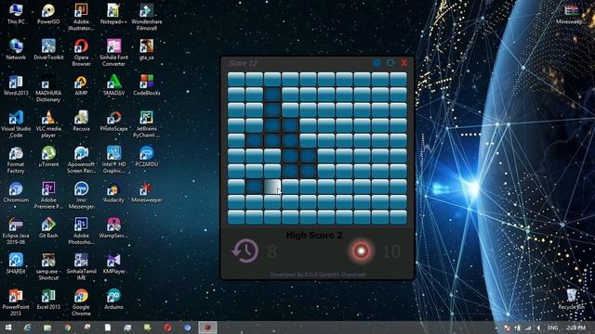Screen dimensions: 595x334
Task: Select the Chromium desktop icon
Action: [16, 192]
